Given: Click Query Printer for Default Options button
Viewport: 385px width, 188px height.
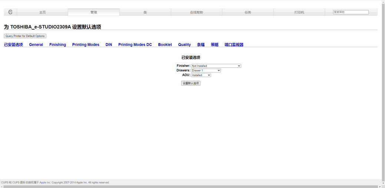Looking at the screenshot, I should tap(25, 36).
